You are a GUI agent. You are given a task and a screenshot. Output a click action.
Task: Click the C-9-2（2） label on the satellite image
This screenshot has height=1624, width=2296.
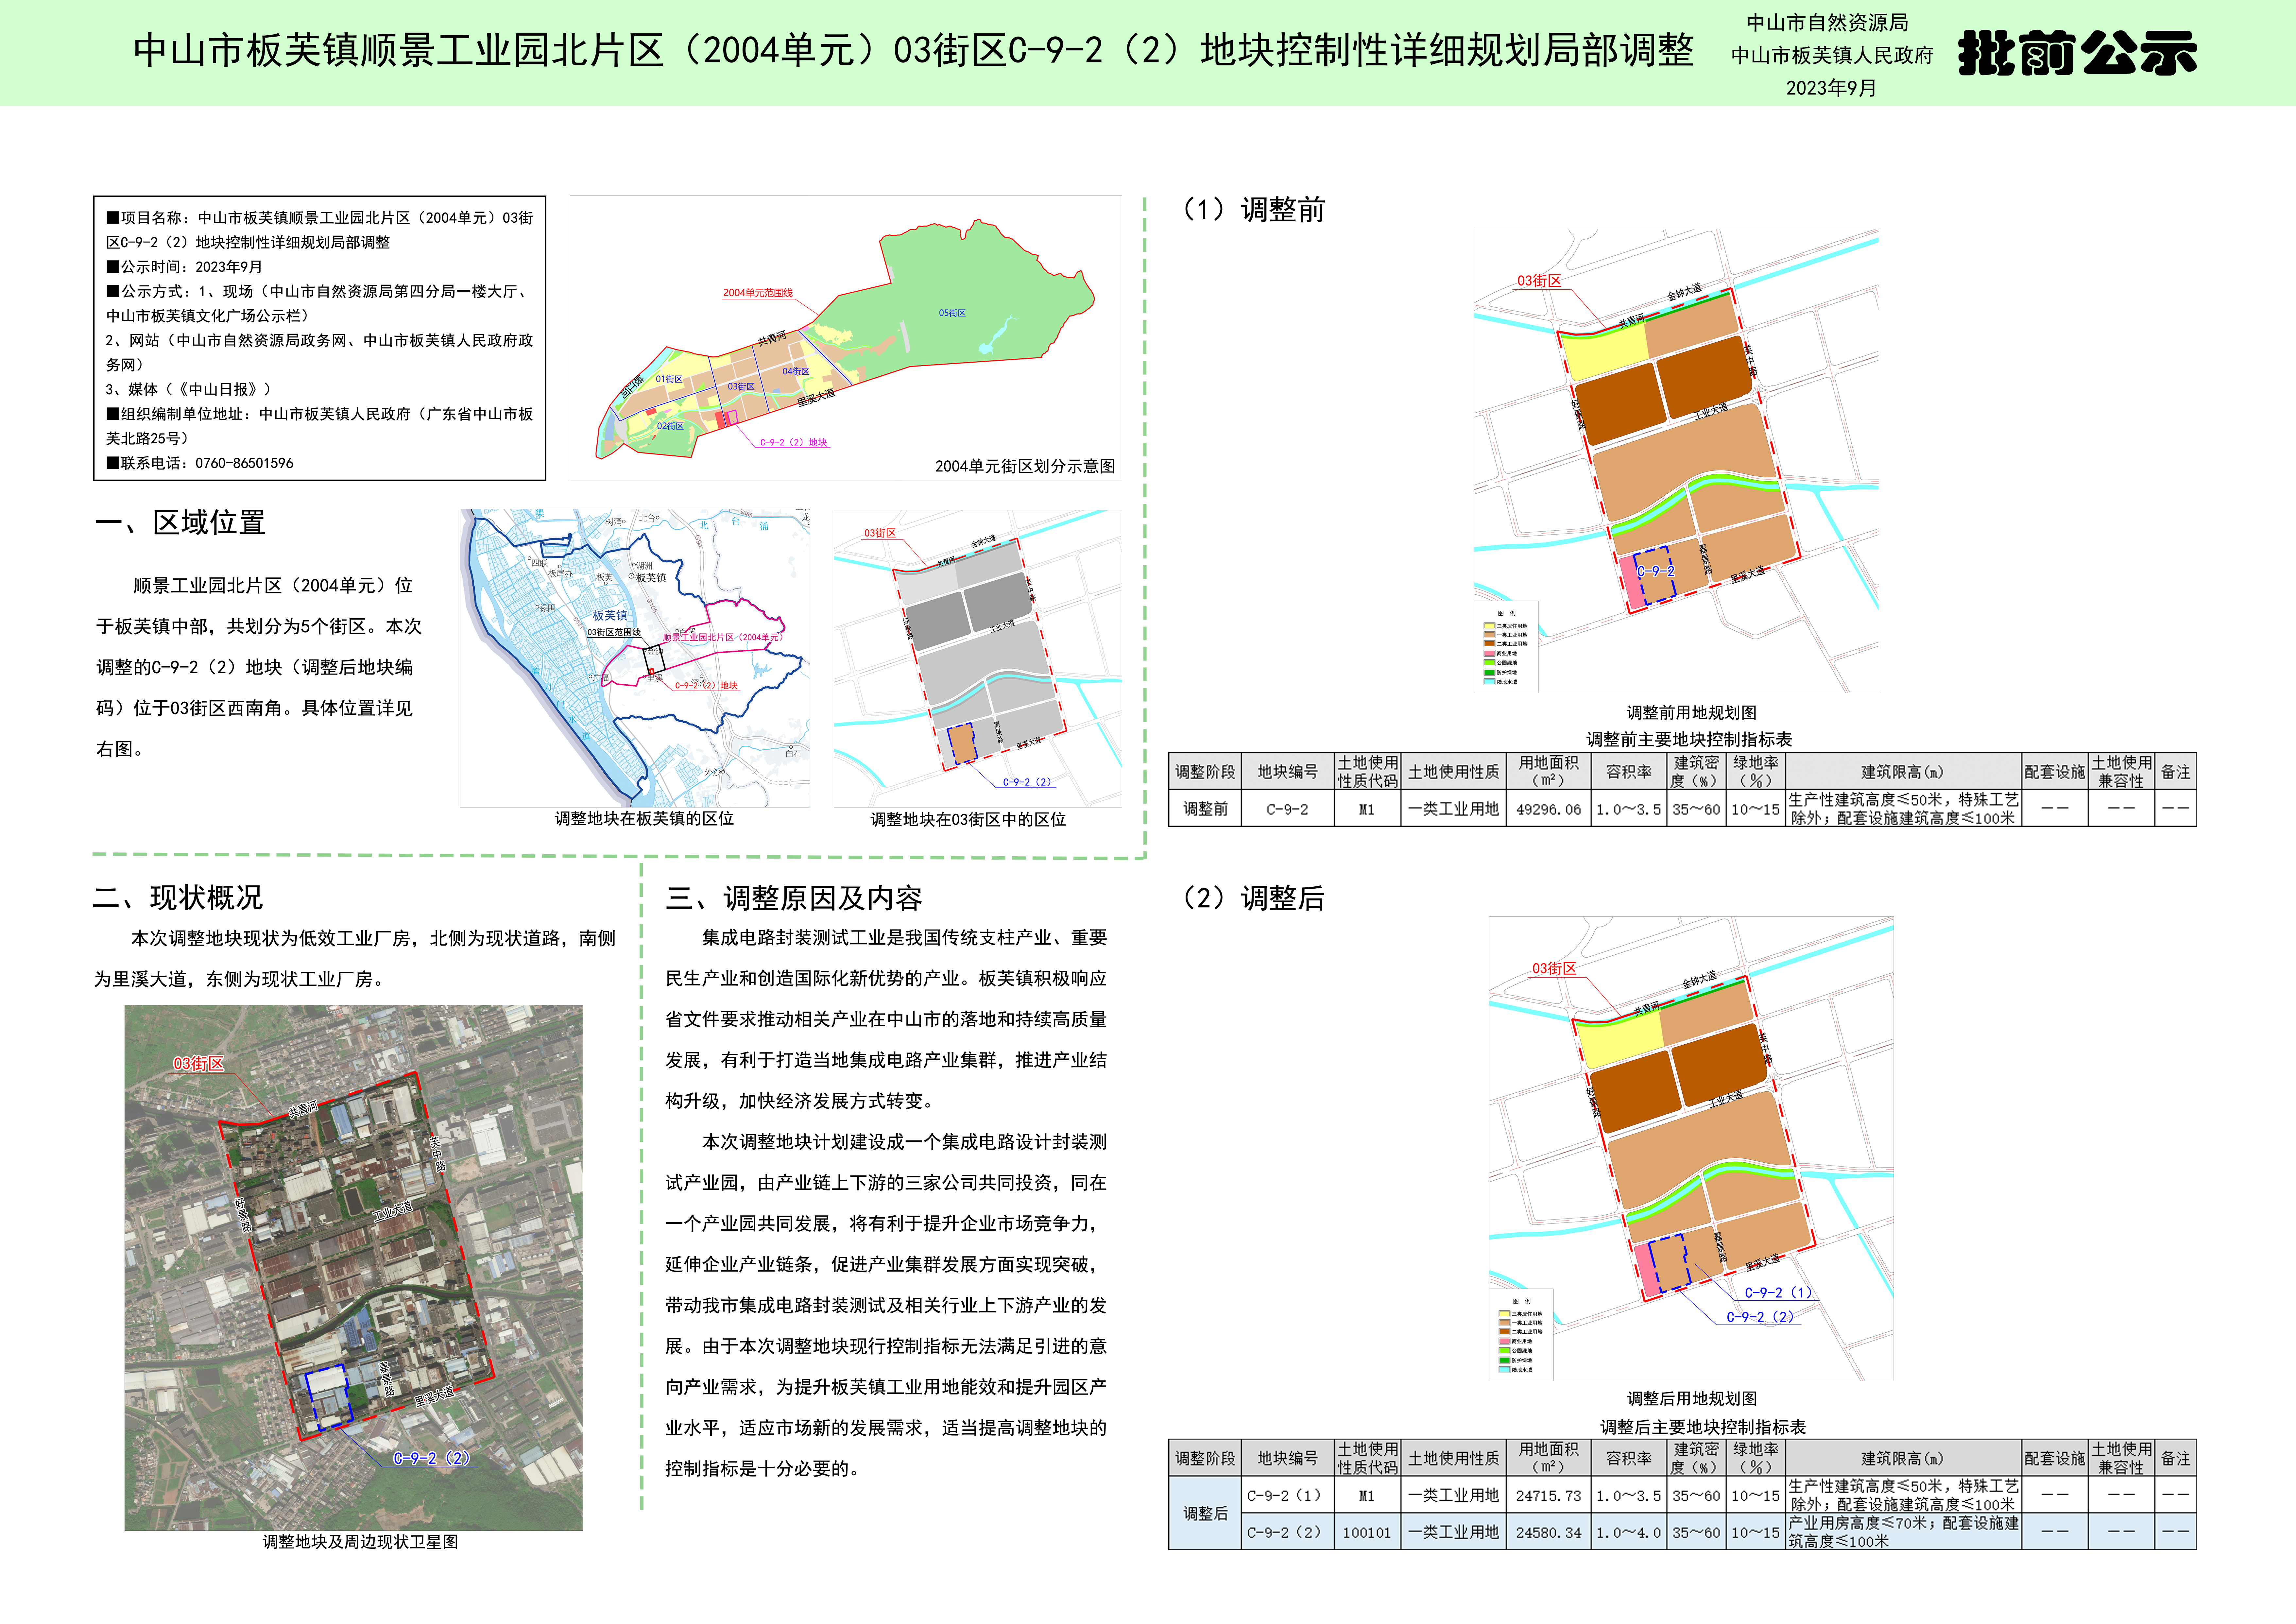(431, 1458)
